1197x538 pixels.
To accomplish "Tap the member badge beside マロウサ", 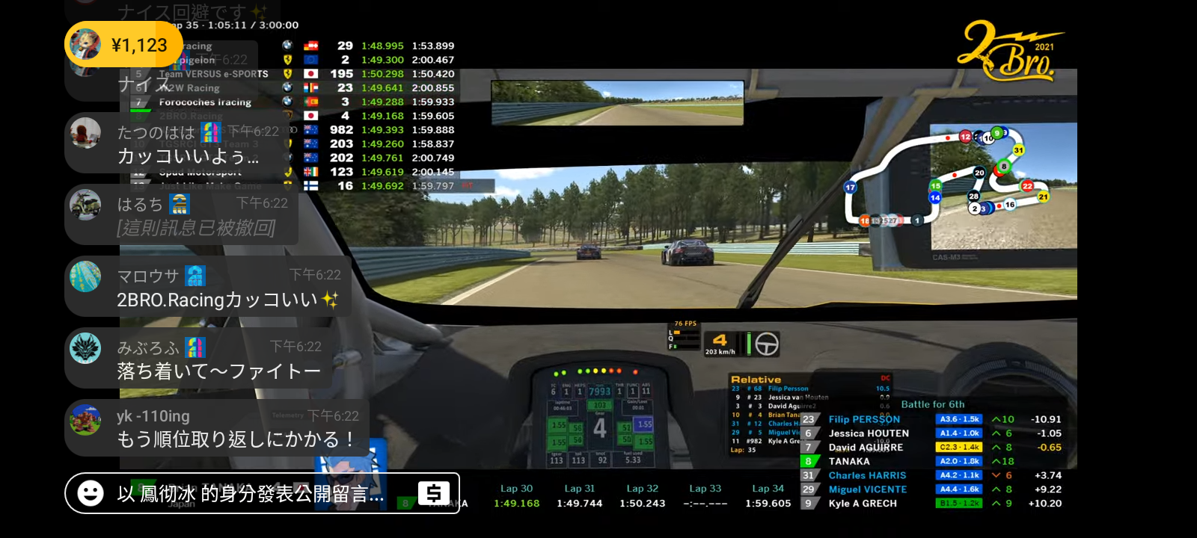I will point(195,276).
